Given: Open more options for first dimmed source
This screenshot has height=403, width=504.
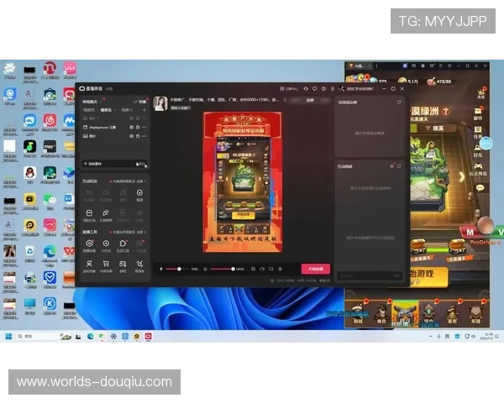Looking at the screenshot, I should [x=144, y=118].
